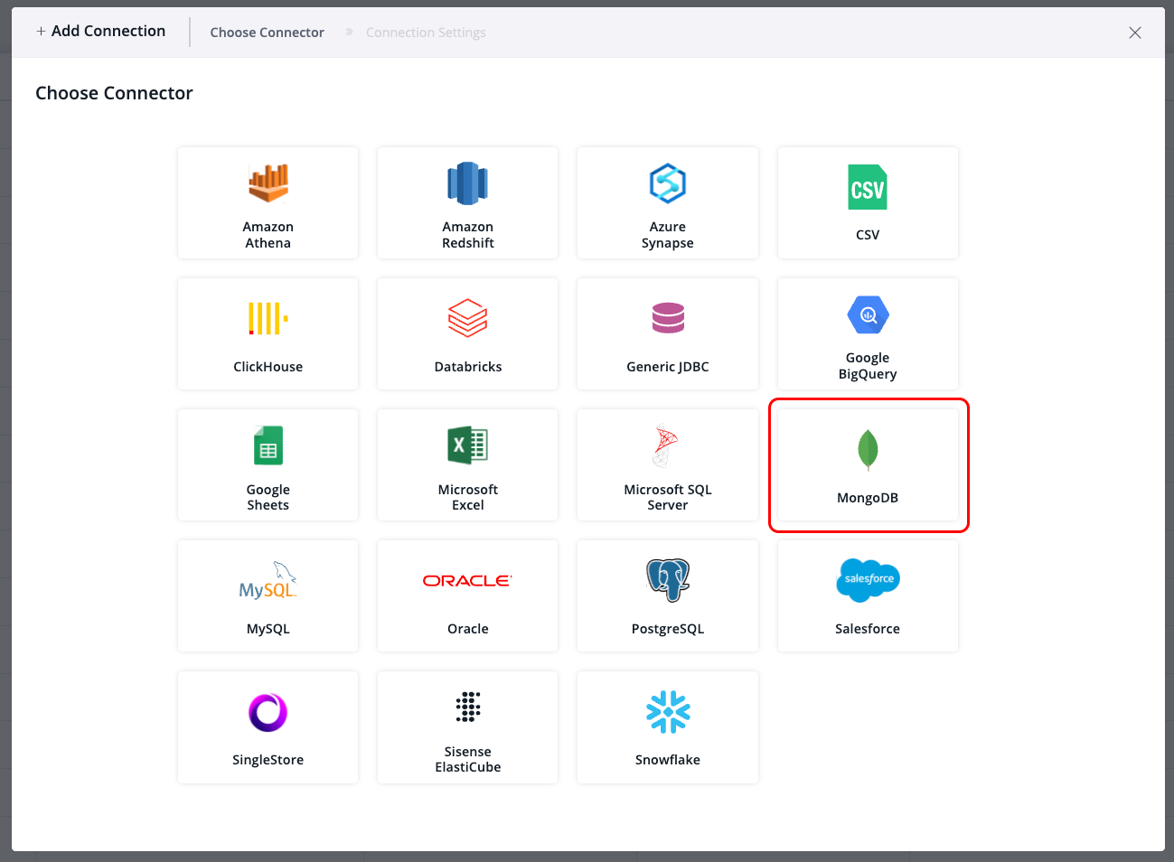This screenshot has height=862, width=1174.
Task: Go to the Choose Connector step
Action: [x=267, y=33]
